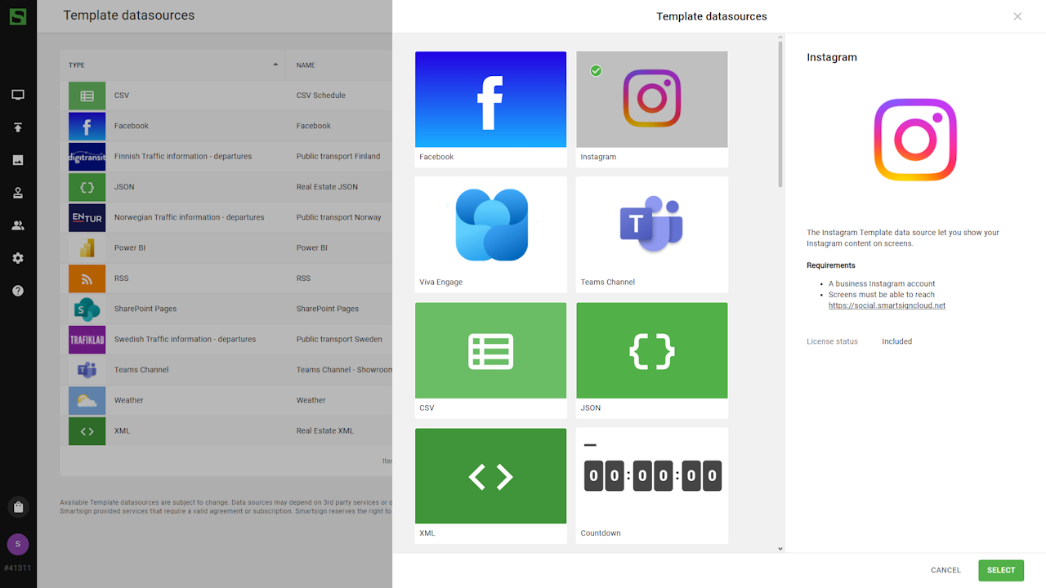Click the user avatar in sidebar
Image resolution: width=1046 pixels, height=588 pixels.
pyautogui.click(x=18, y=544)
